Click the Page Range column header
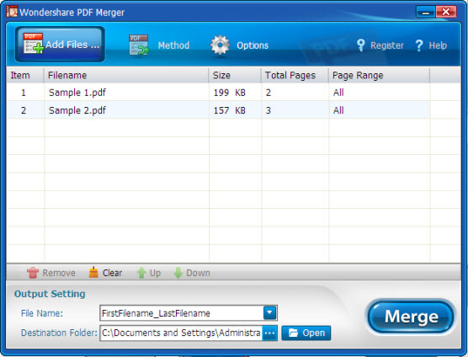 (380, 75)
